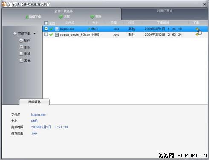Click the green 刷新 refresh icon
Screen dimensions: 209x160
pos(93,17)
